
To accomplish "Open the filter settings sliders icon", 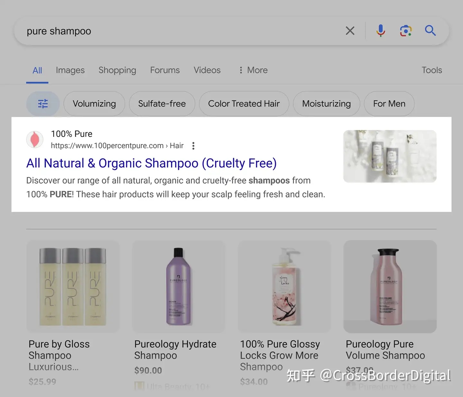I will (x=43, y=104).
